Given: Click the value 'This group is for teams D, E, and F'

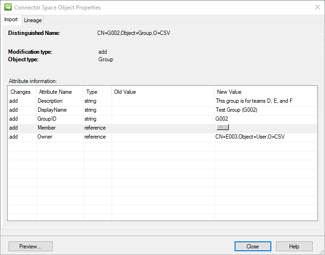Looking at the screenshot, I should pos(254,101).
